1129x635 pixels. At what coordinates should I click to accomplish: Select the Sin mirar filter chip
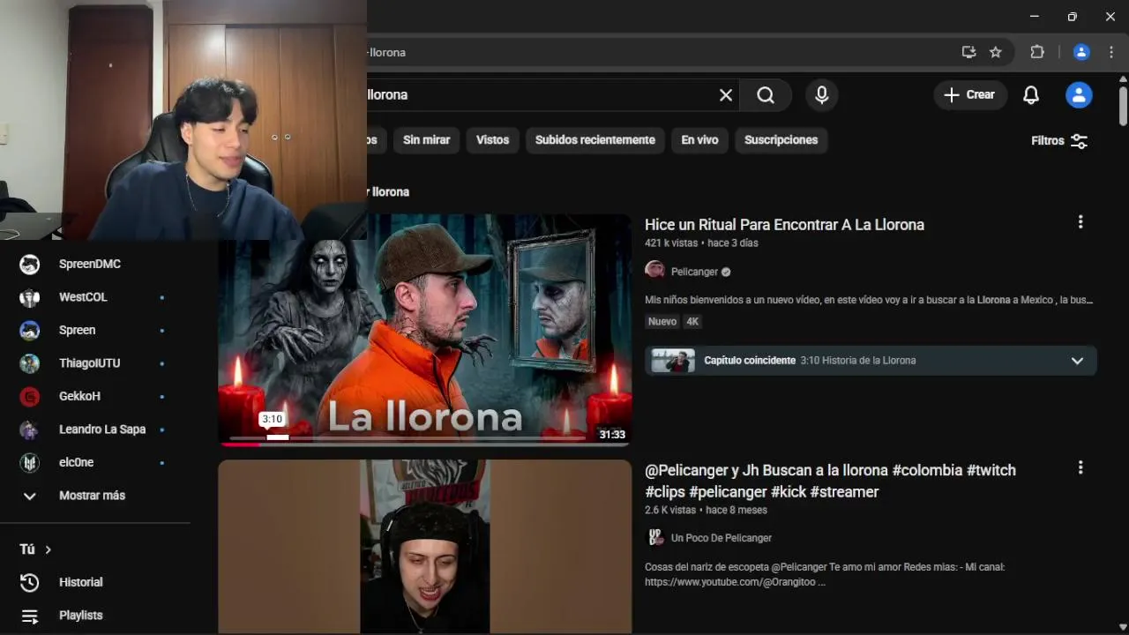426,140
